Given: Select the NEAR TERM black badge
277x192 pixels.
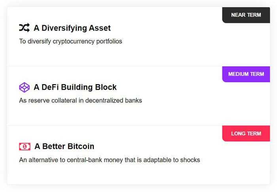Looking at the screenshot, I should pos(246,15).
